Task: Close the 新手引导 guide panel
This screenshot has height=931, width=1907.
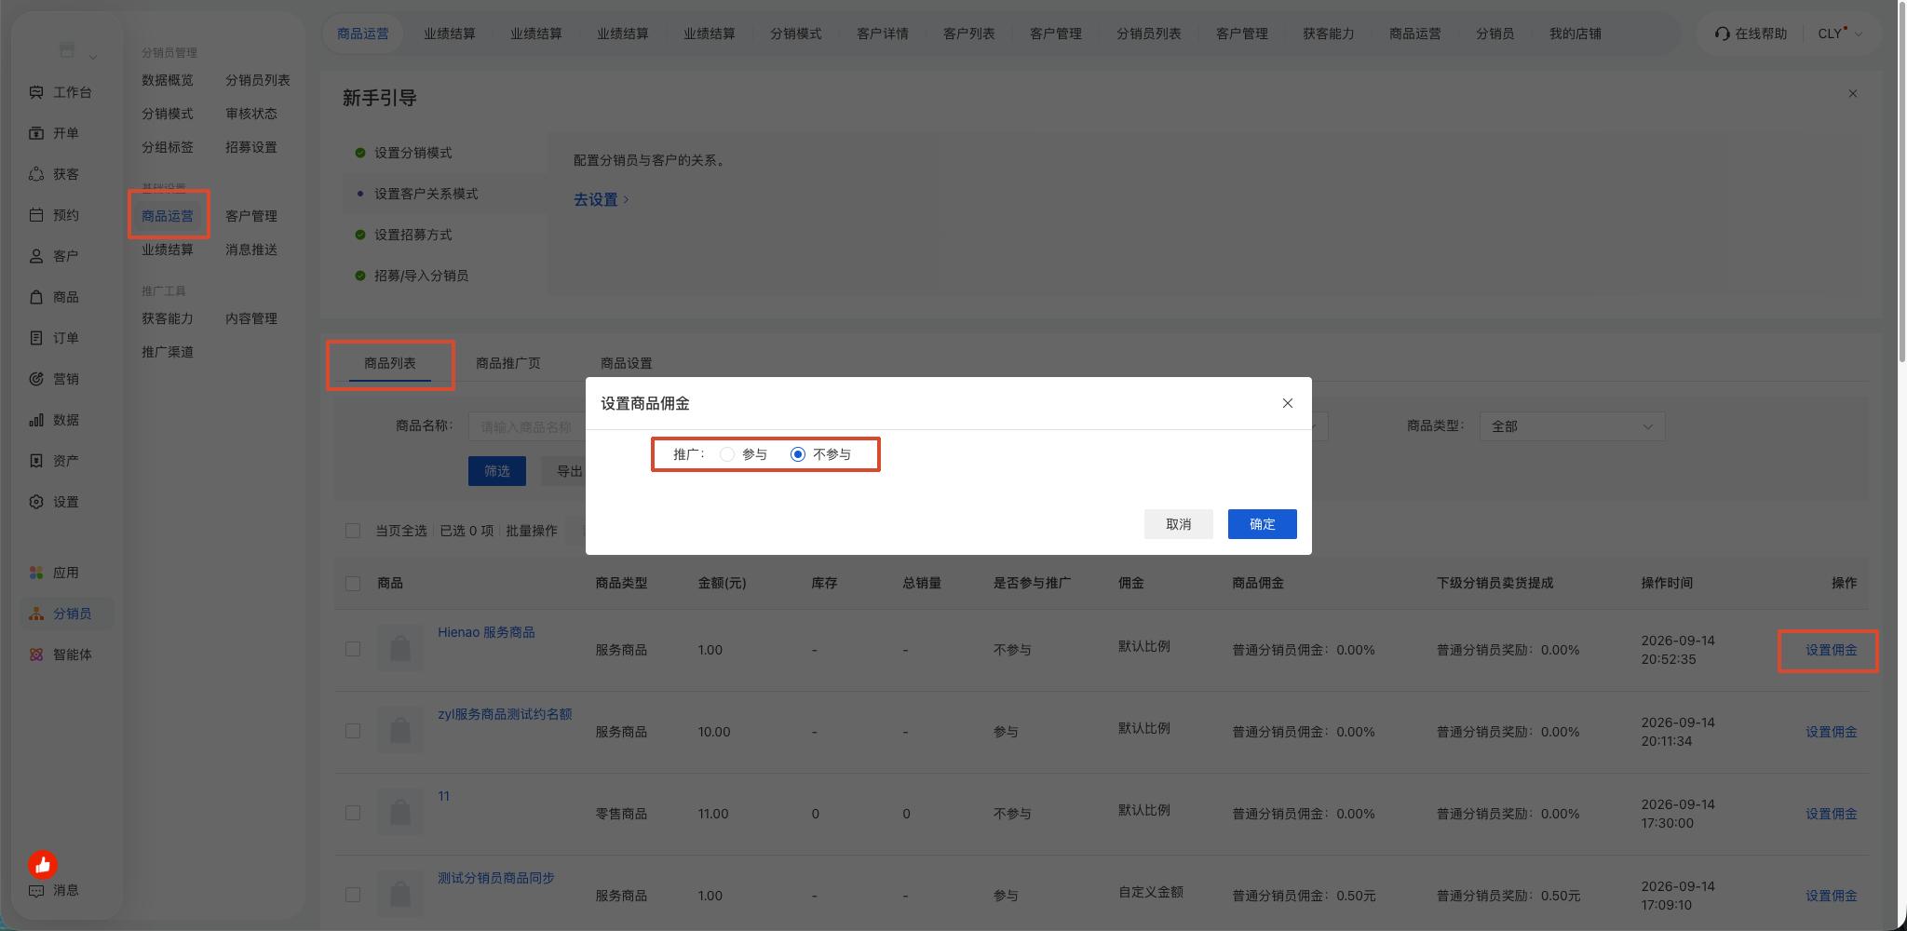Action: (x=1853, y=93)
